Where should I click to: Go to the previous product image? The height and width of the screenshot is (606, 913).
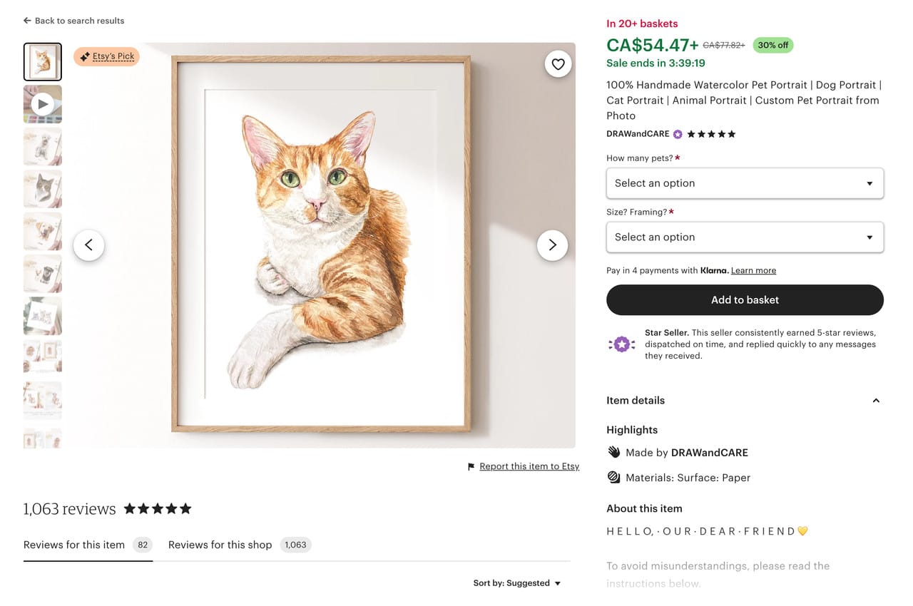pyautogui.click(x=88, y=245)
